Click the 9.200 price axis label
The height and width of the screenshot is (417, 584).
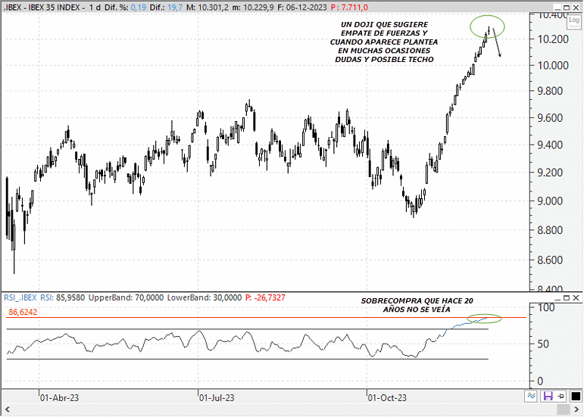pos(550,173)
